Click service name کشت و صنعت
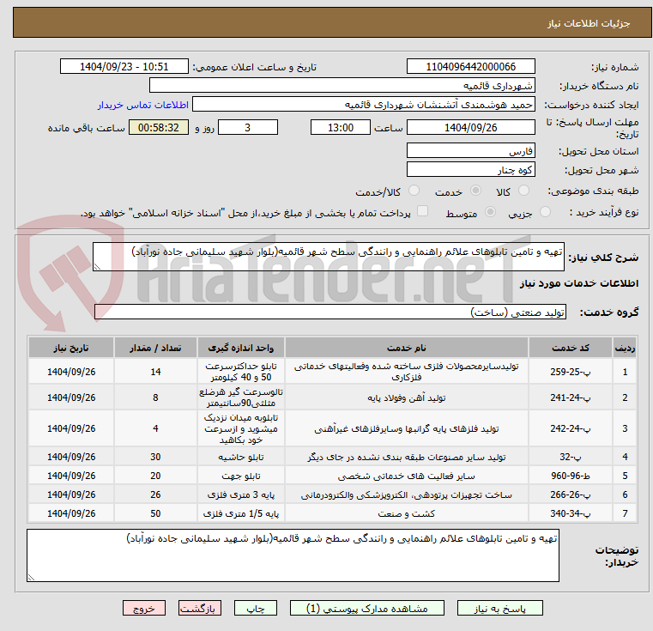The width and height of the screenshot is (653, 631). [407, 513]
